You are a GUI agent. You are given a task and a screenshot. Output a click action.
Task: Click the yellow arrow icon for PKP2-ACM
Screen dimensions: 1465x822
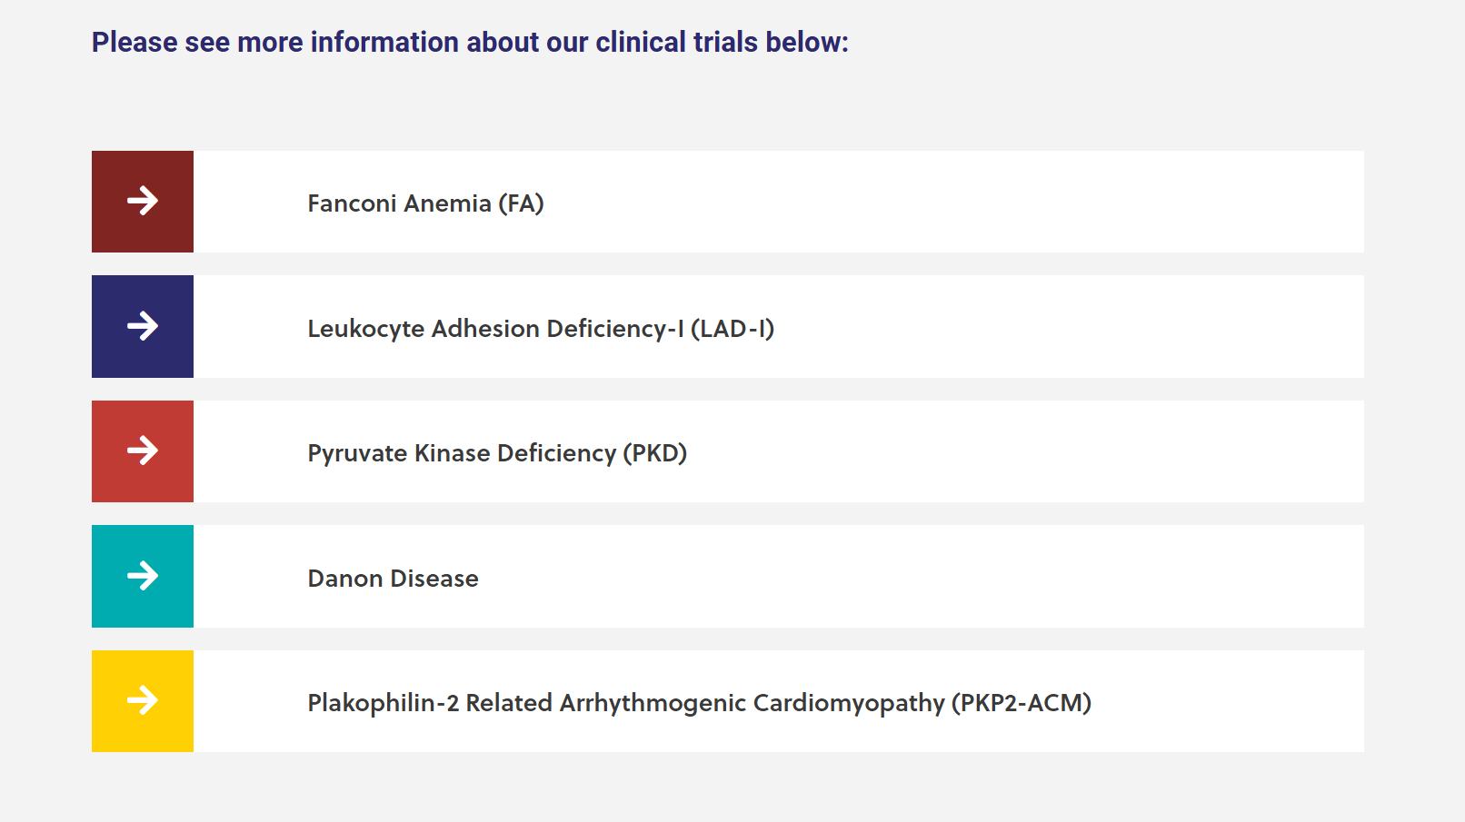pyautogui.click(x=143, y=700)
